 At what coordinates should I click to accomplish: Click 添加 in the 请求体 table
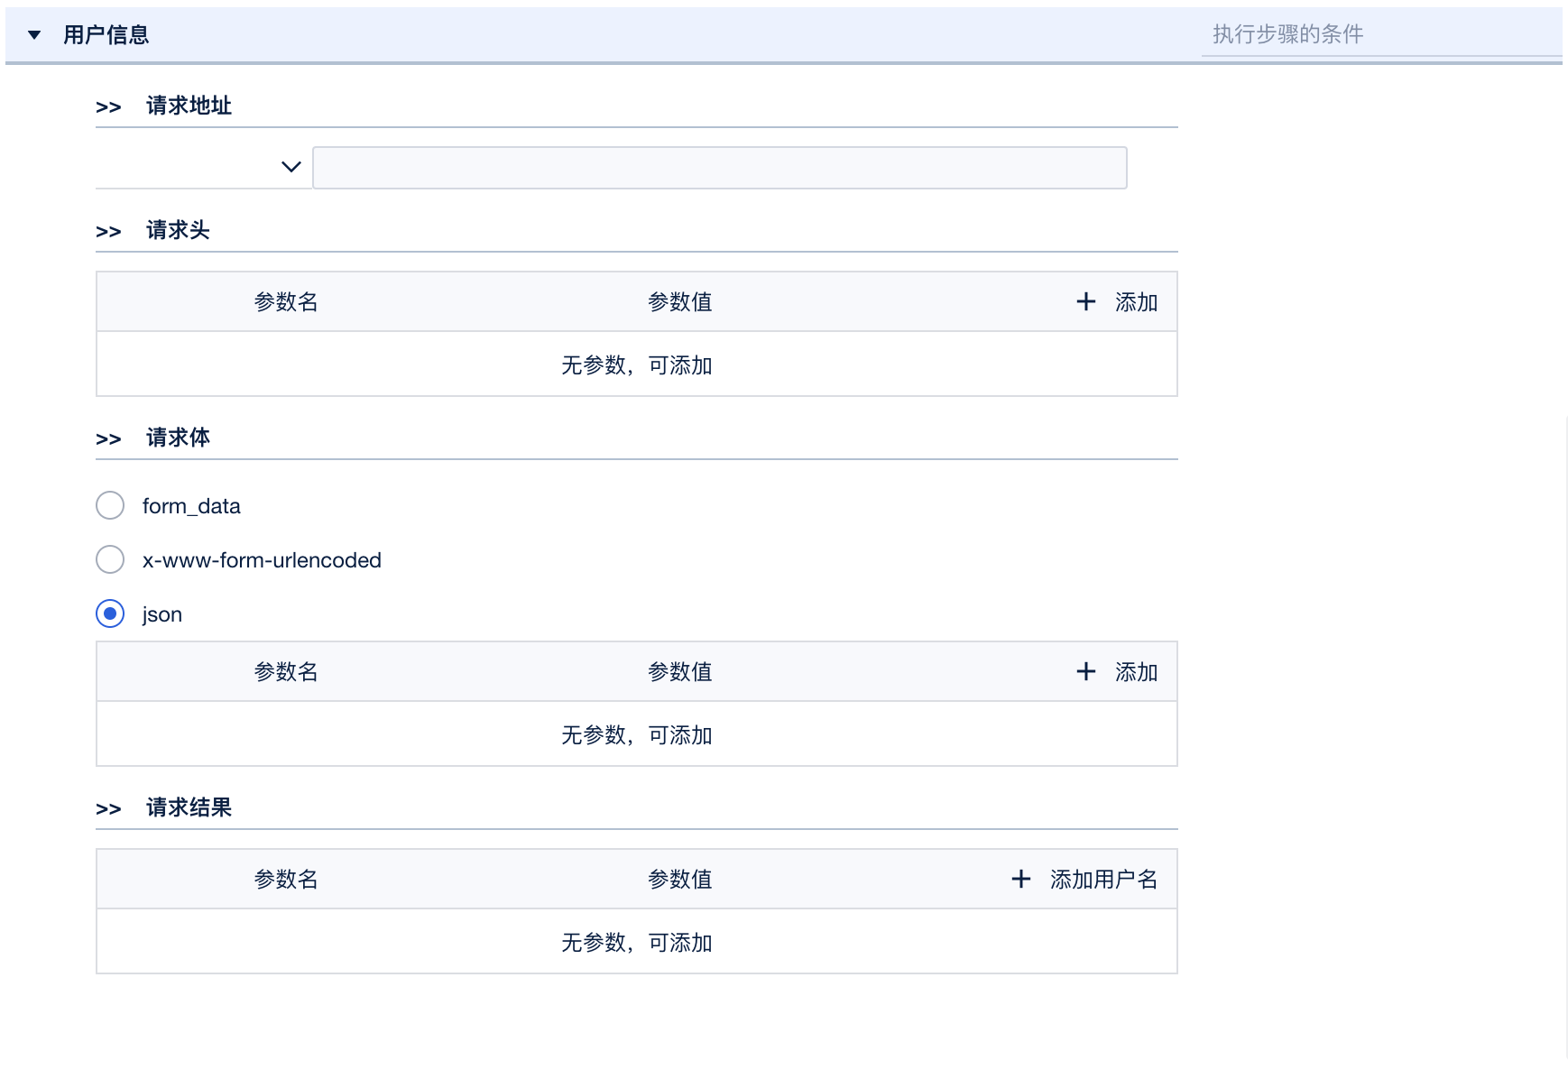1136,672
